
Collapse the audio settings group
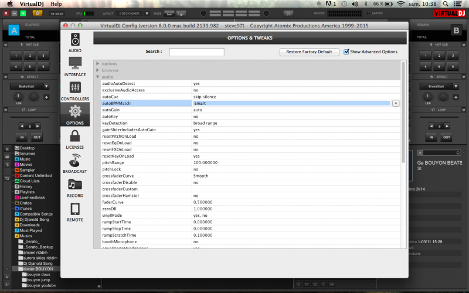[x=97, y=77]
